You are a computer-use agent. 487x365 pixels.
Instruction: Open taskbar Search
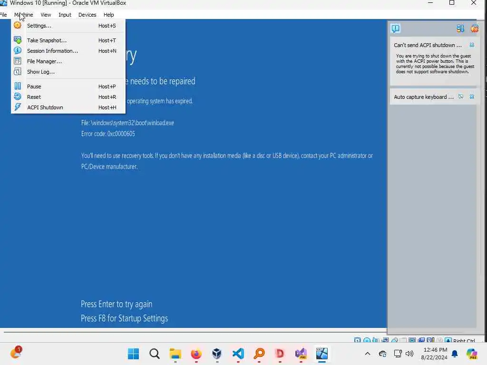155,354
